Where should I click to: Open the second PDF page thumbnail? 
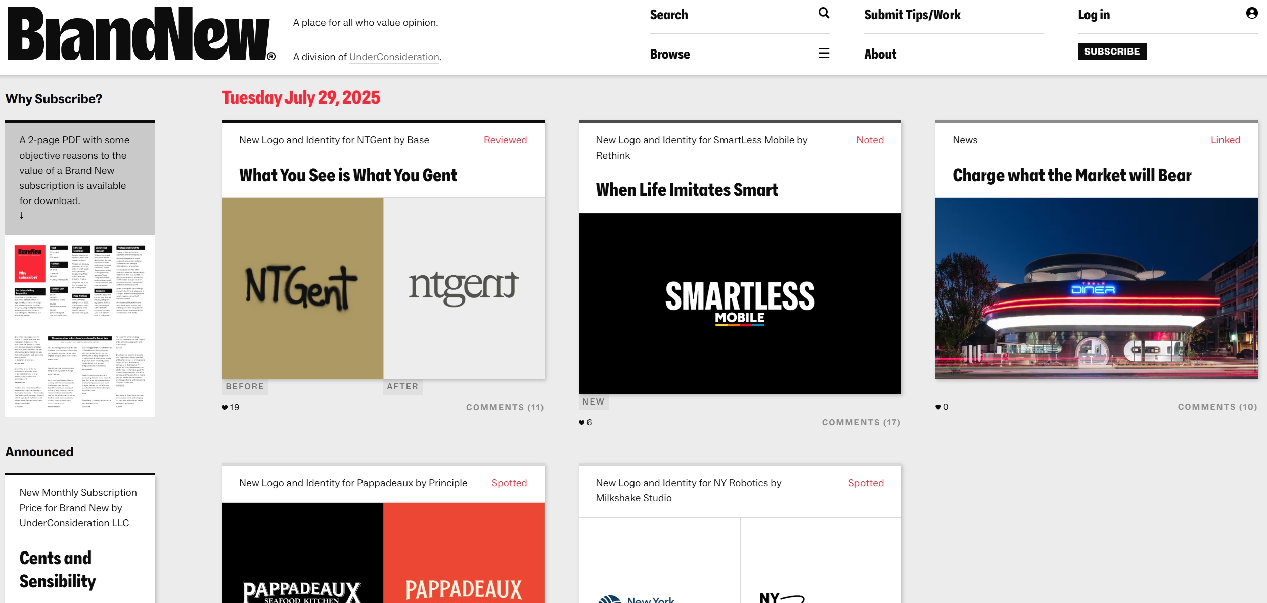80,372
